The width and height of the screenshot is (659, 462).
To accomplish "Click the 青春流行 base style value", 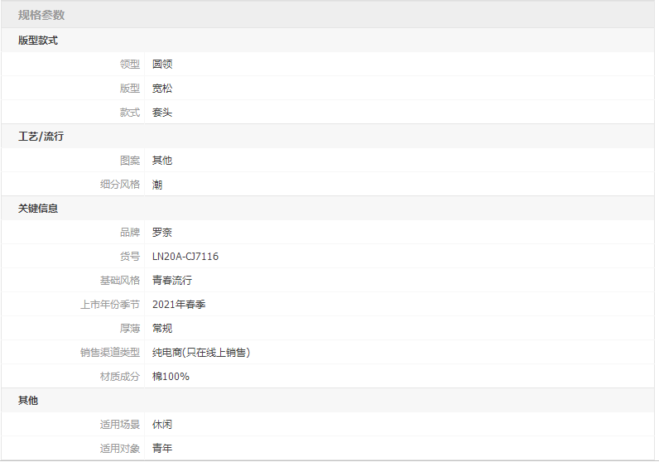I will (172, 281).
